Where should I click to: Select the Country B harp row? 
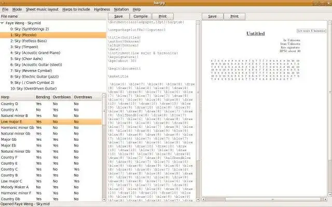coord(51,175)
